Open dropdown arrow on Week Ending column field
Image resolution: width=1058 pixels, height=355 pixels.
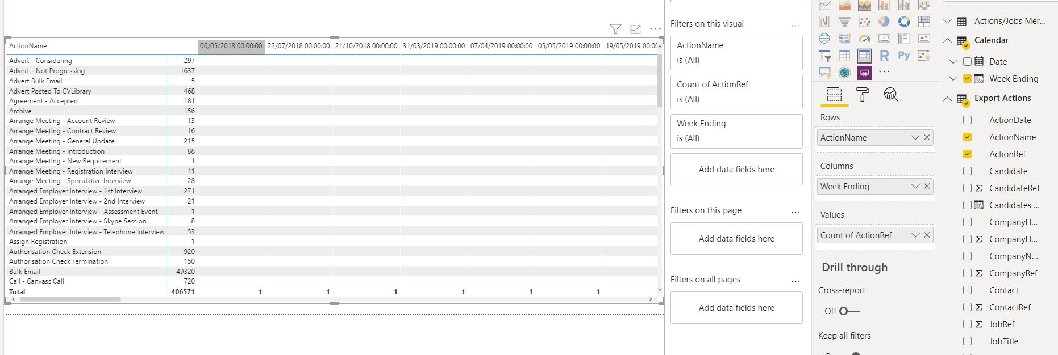(x=915, y=187)
